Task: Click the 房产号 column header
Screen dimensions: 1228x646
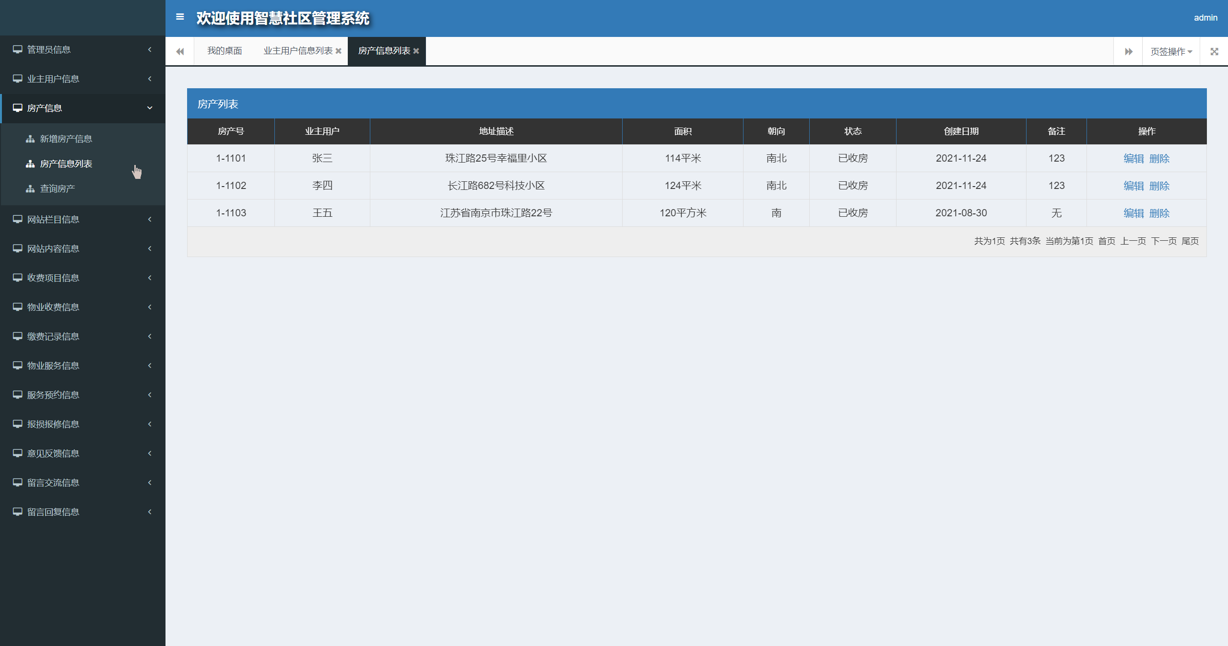Action: pyautogui.click(x=231, y=131)
